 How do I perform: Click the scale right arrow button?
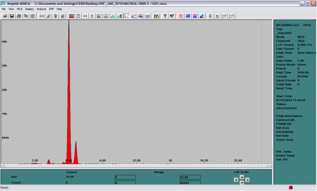click(x=247, y=180)
